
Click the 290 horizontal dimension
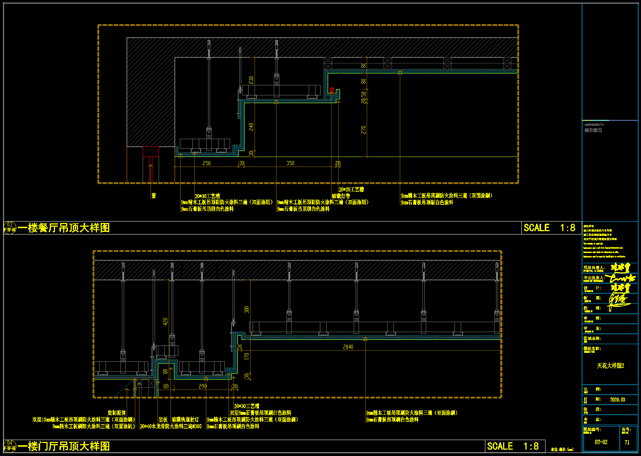(203, 386)
